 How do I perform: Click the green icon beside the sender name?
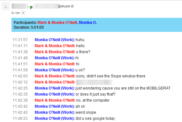point(31,7)
